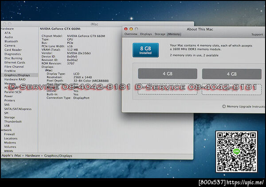
Task: Close the About This Mac window
Action: click(126, 29)
